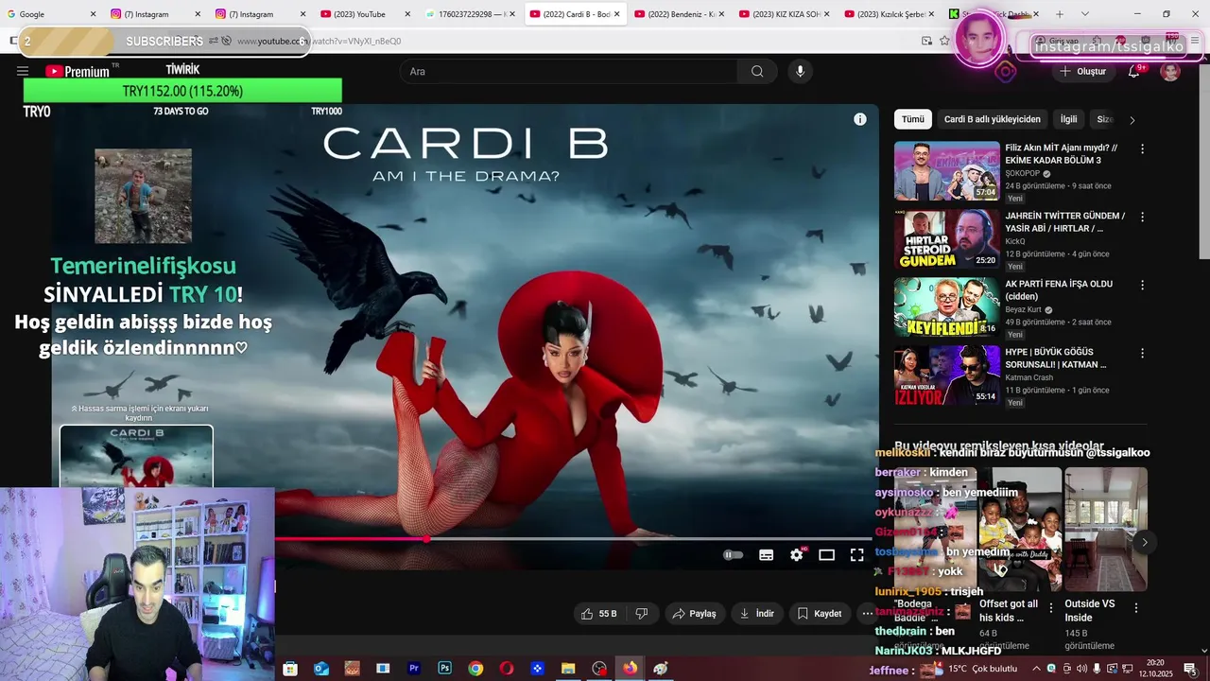Switch to the Google tab
Screen dimensions: 1210x681
tap(52, 14)
